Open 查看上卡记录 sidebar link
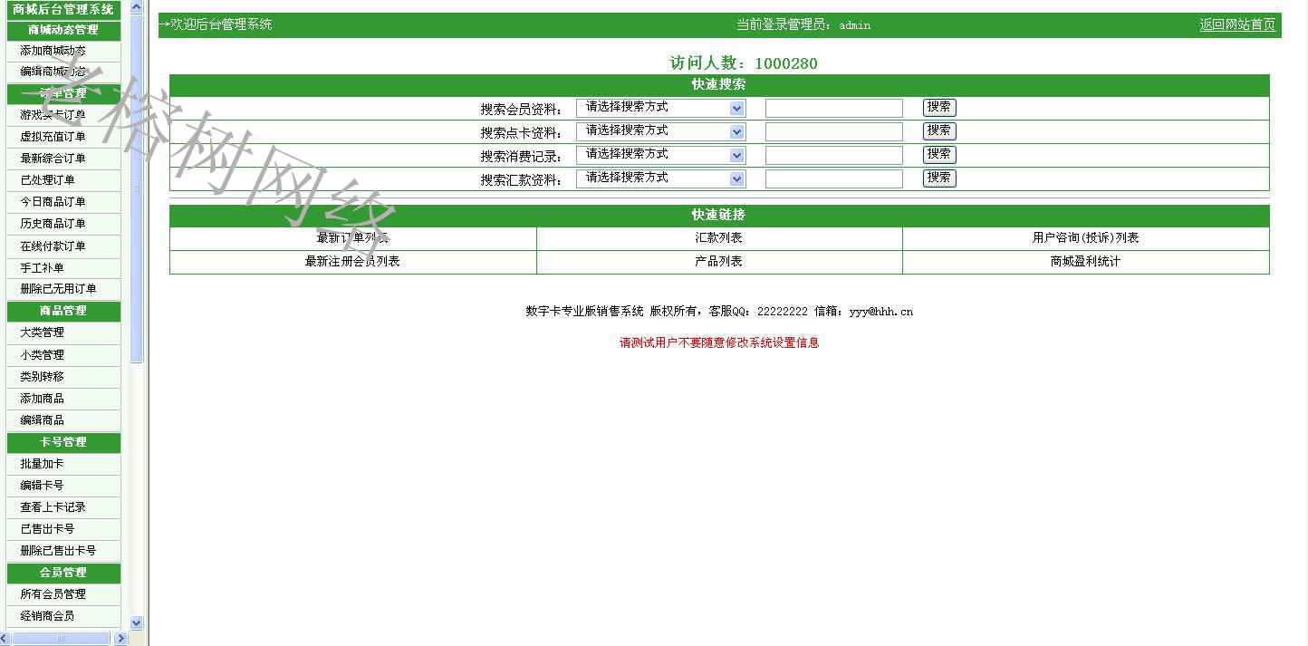Viewport: 1308px width, 646px height. (53, 507)
